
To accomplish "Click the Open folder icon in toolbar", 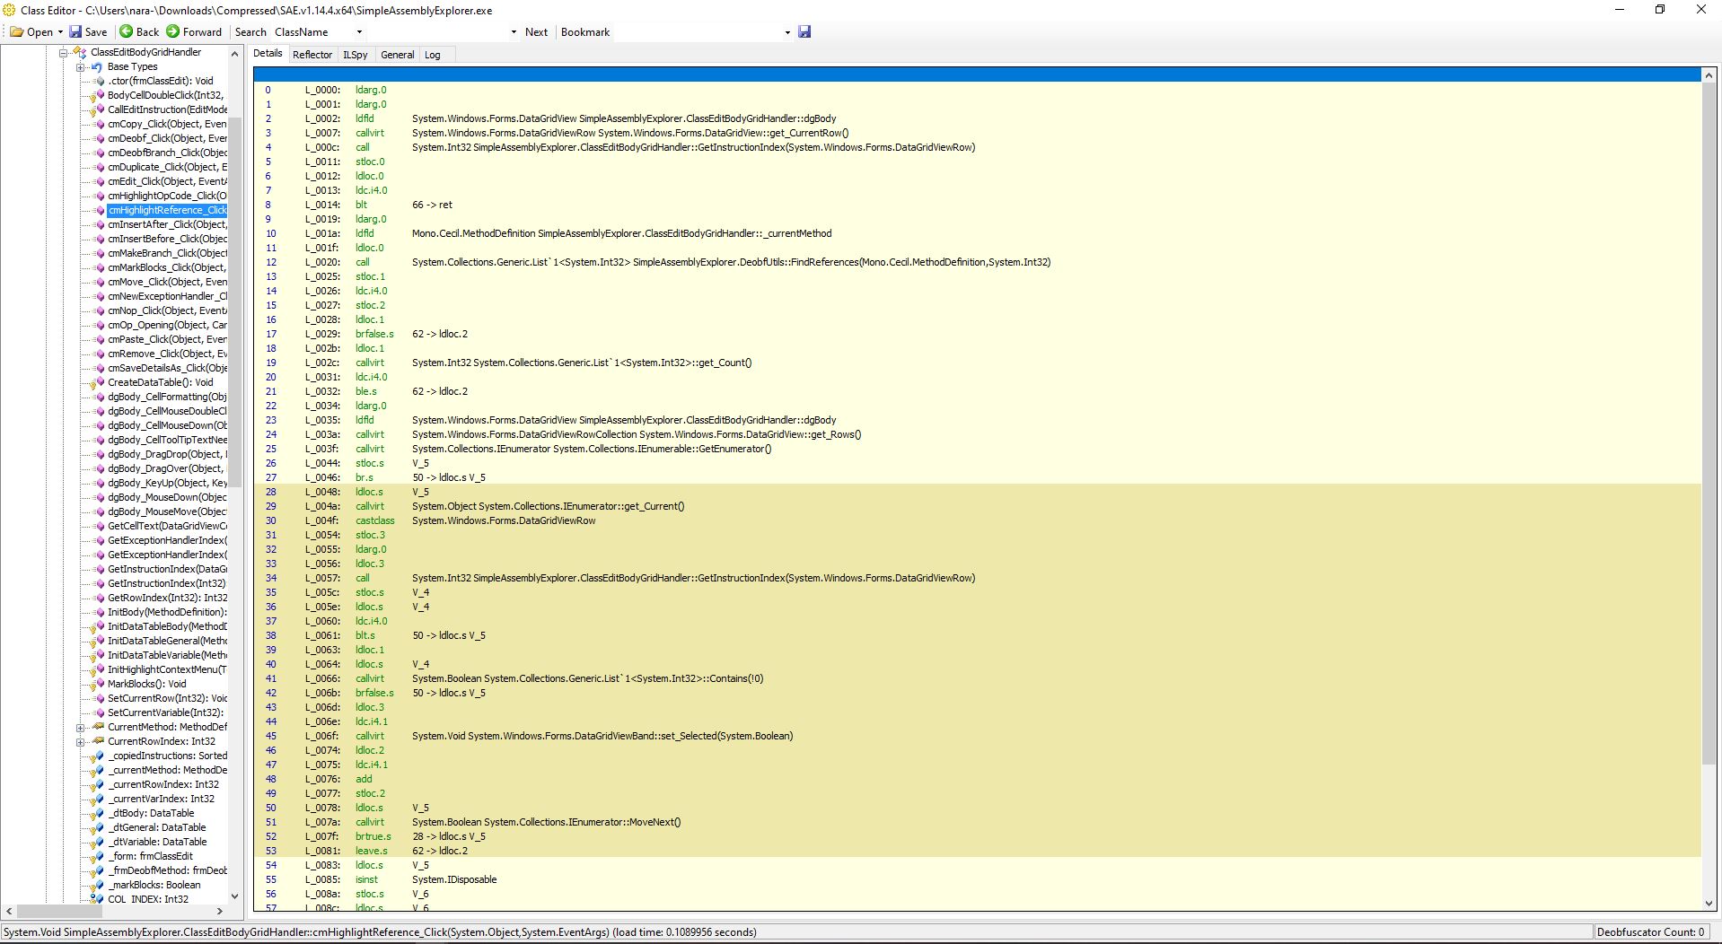I will click(x=16, y=31).
